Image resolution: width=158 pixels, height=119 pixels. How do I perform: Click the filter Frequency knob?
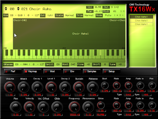pos(74,107)
